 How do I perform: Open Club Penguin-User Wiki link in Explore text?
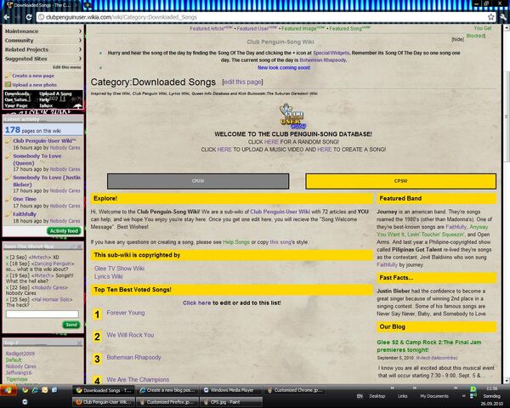pyautogui.click(x=280, y=212)
